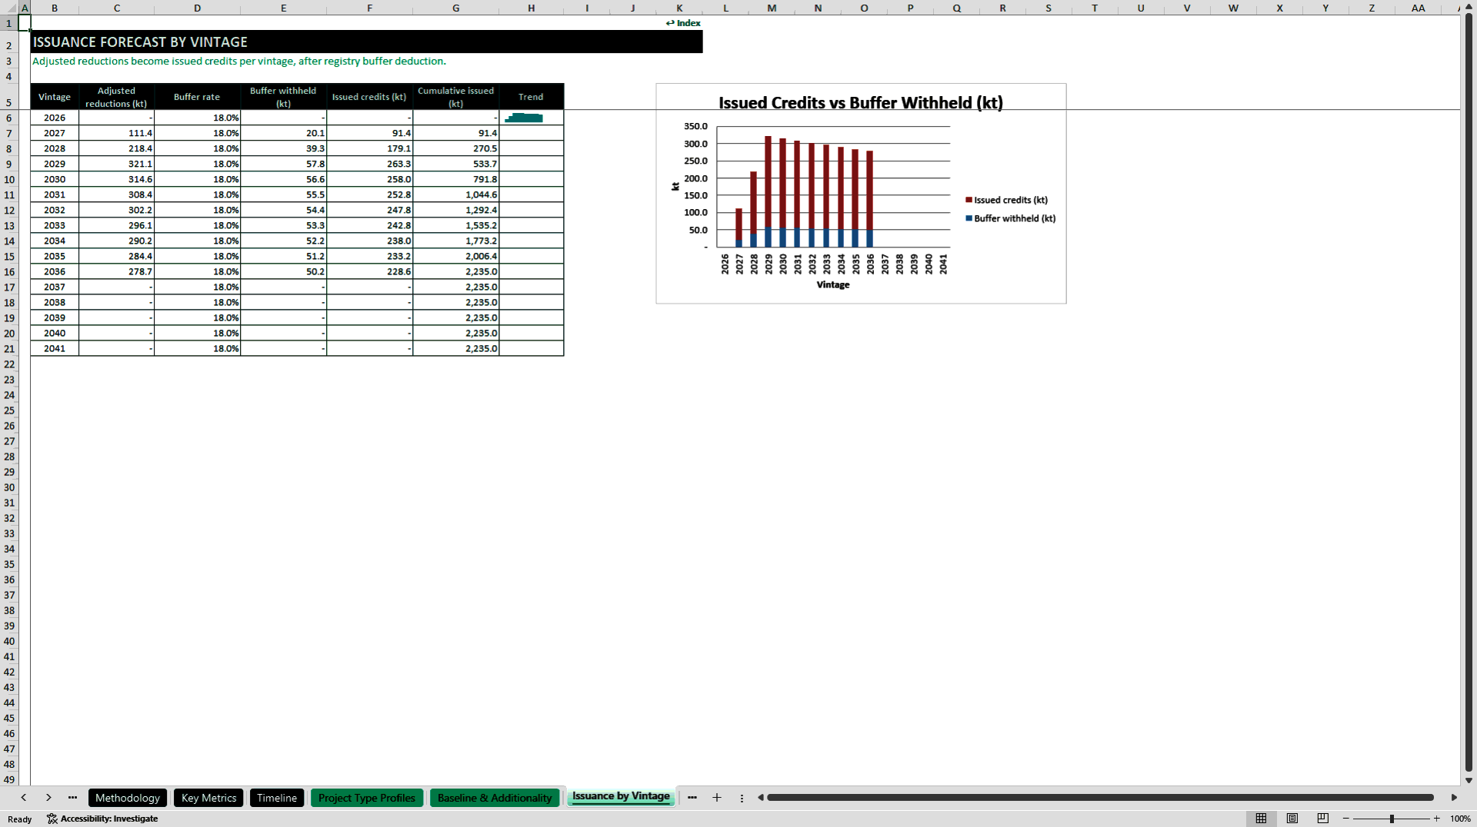Zoom out with the minus icon

pos(1346,819)
